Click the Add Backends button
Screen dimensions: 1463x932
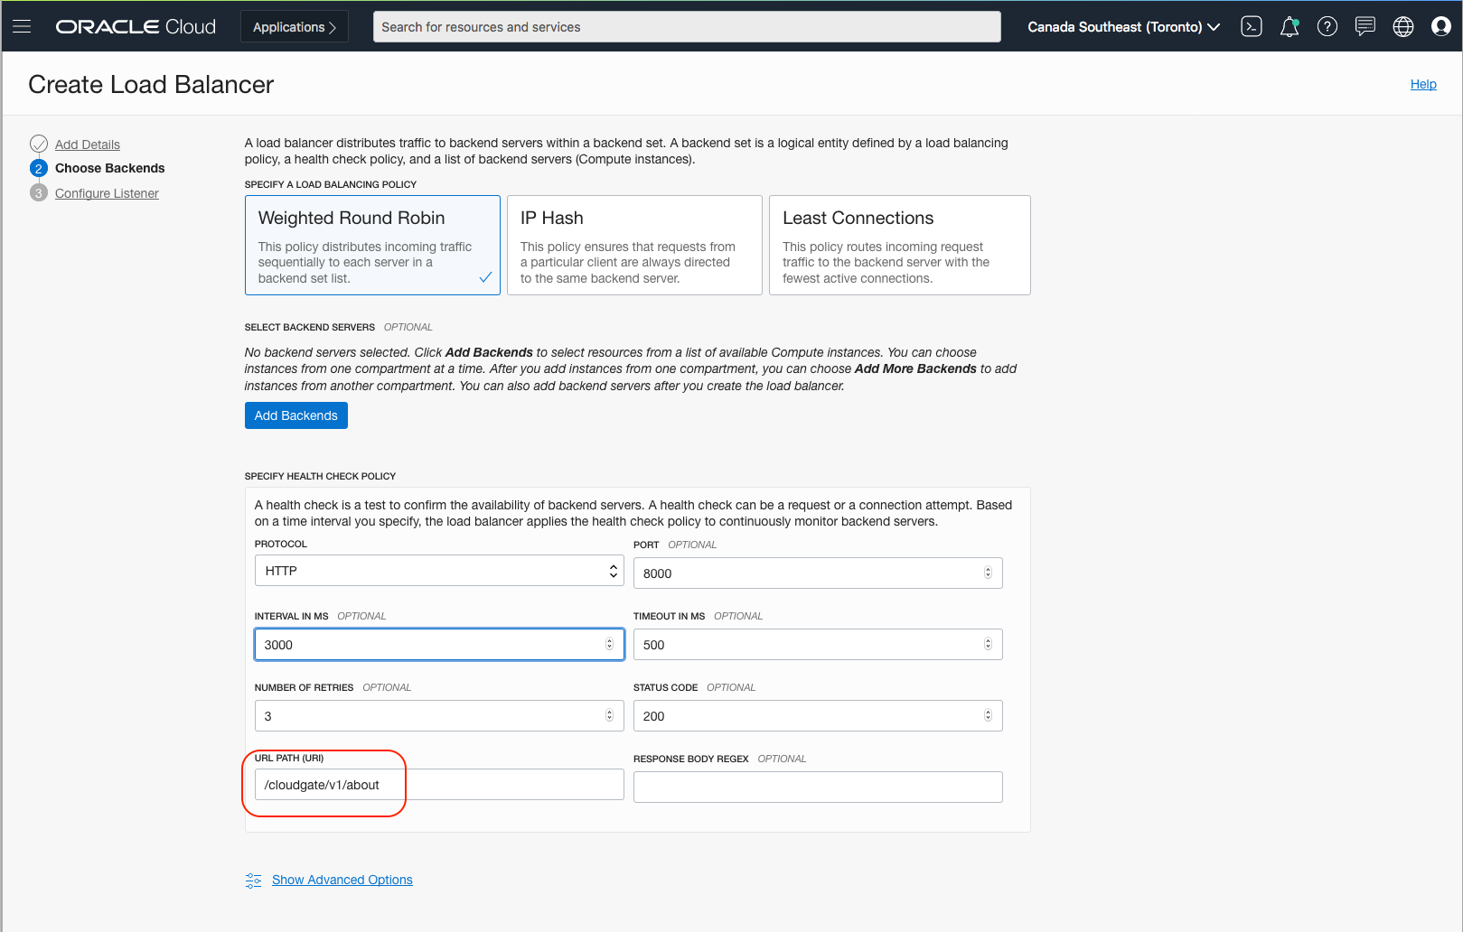296,415
